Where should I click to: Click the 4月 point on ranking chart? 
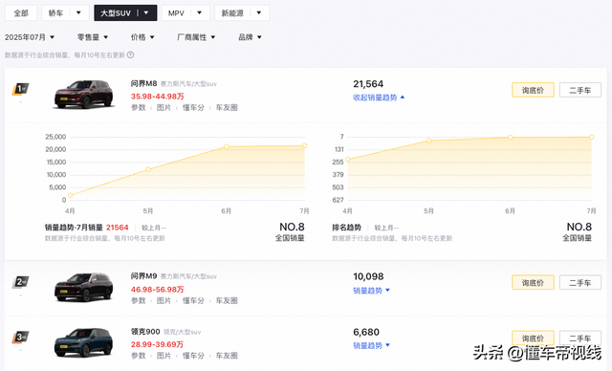click(348, 159)
